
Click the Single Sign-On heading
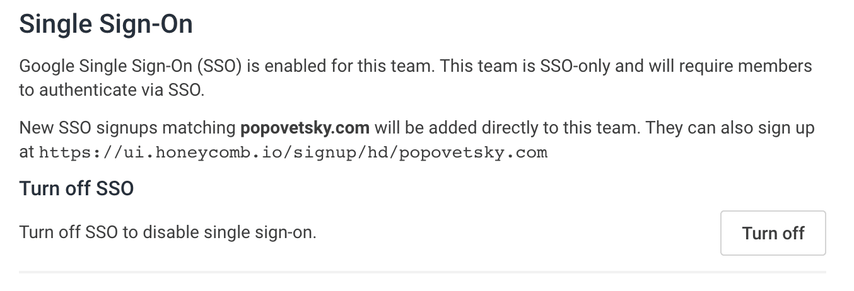point(106,25)
